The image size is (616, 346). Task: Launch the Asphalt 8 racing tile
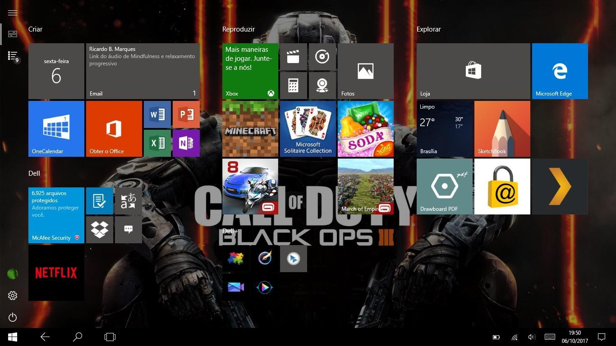coord(250,187)
